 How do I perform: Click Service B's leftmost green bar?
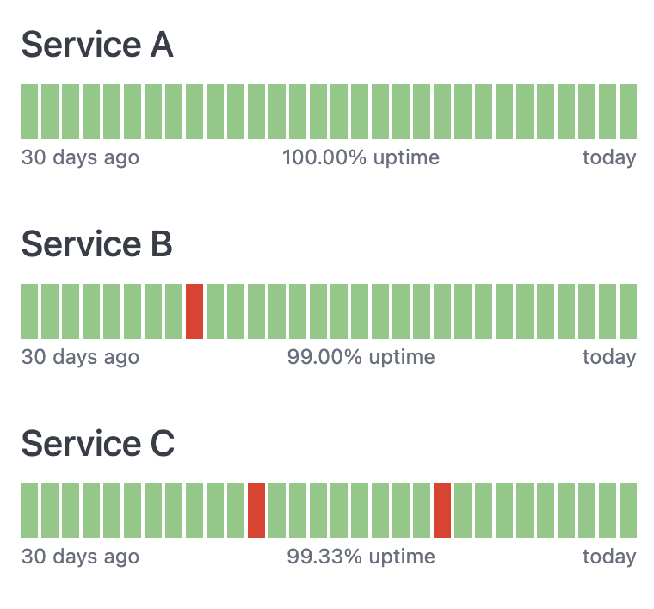pyautogui.click(x=29, y=311)
